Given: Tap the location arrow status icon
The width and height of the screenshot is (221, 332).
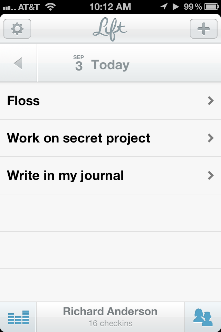Looking at the screenshot, I should [164, 7].
